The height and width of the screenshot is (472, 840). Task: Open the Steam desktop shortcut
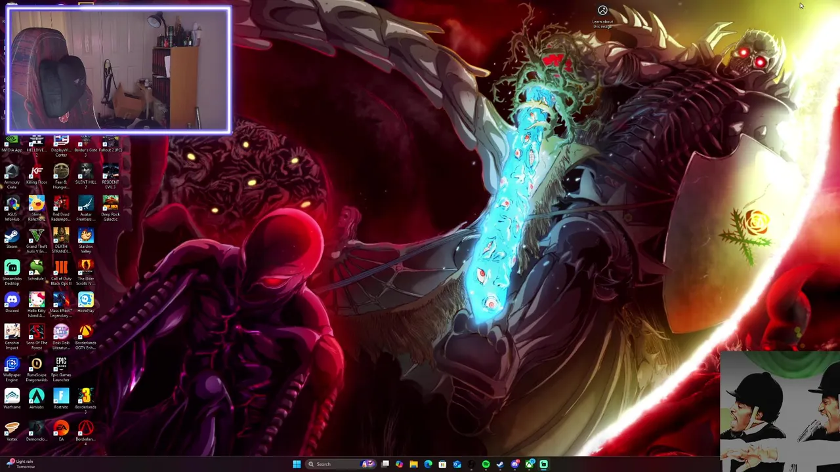tap(12, 239)
